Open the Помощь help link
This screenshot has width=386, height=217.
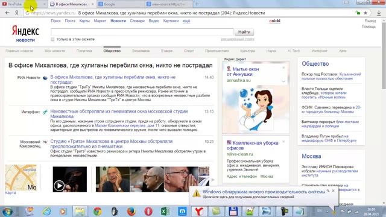pyautogui.click(x=369, y=27)
